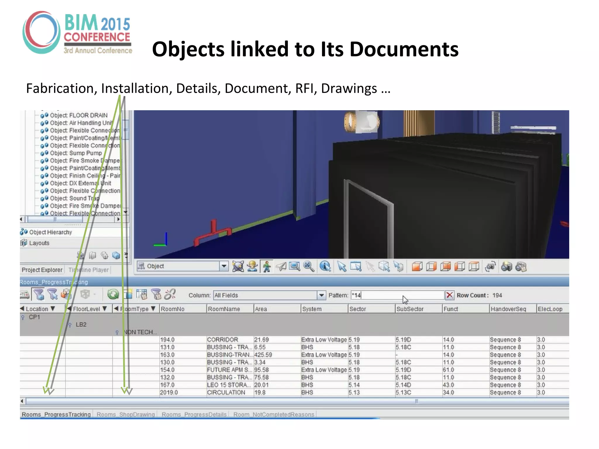599x449 pixels.
Task: Open the Column All Fields dropdown
Action: pos(321,295)
